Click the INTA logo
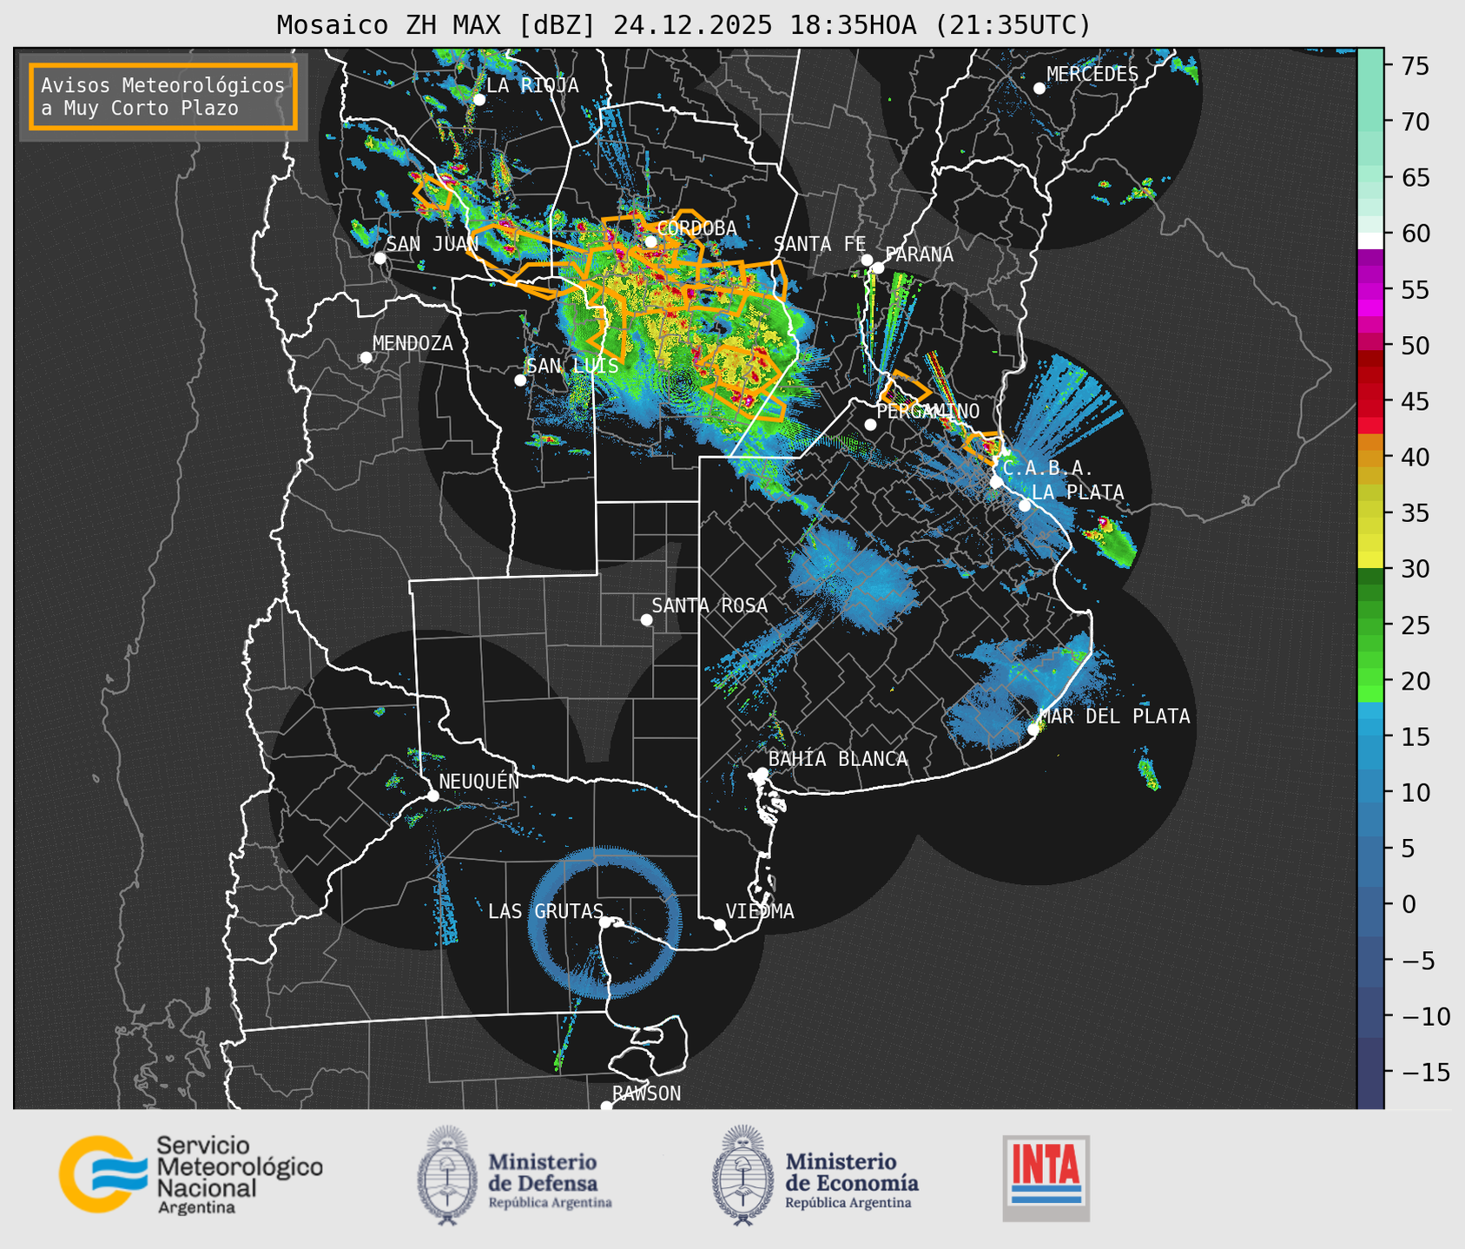 [1046, 1178]
